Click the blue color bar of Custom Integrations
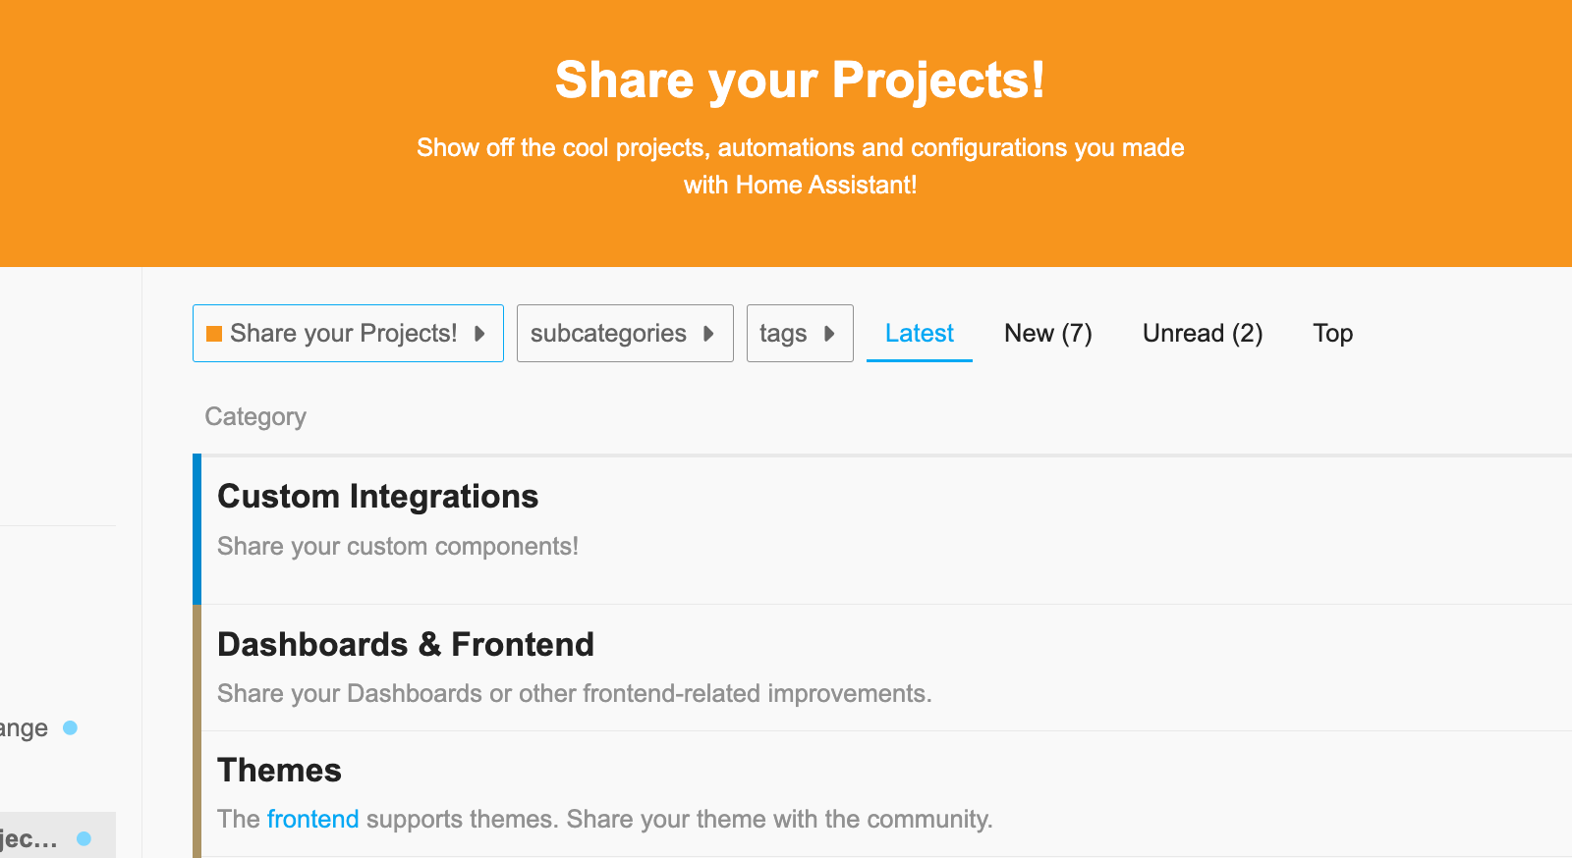 click(x=199, y=527)
